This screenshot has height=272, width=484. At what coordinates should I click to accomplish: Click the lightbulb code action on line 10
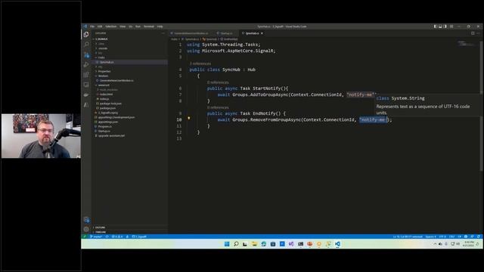(189, 118)
